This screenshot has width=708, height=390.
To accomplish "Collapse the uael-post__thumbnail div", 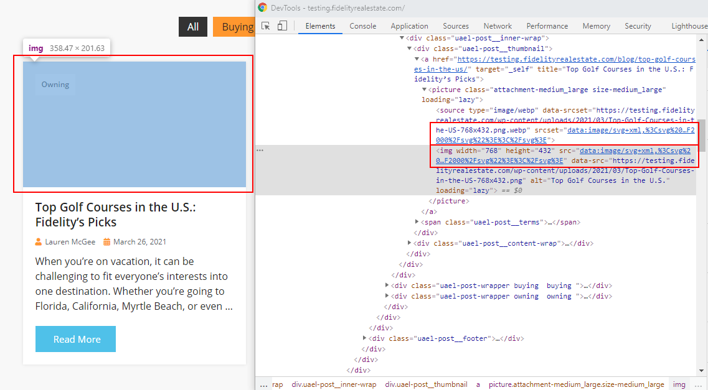I will click(410, 49).
